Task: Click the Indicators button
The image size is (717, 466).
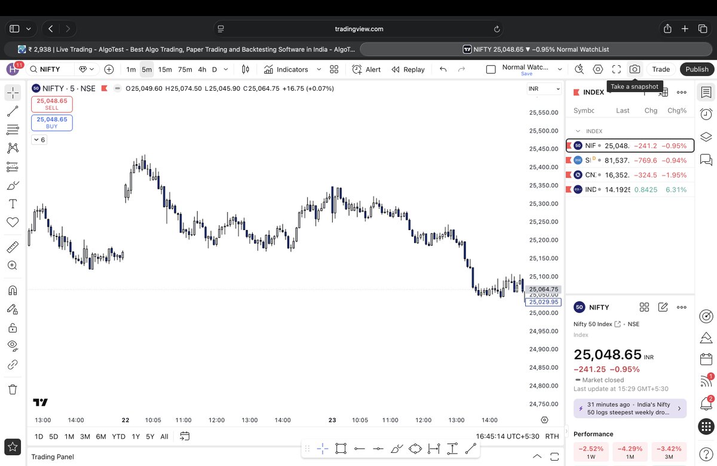Action: 286,69
